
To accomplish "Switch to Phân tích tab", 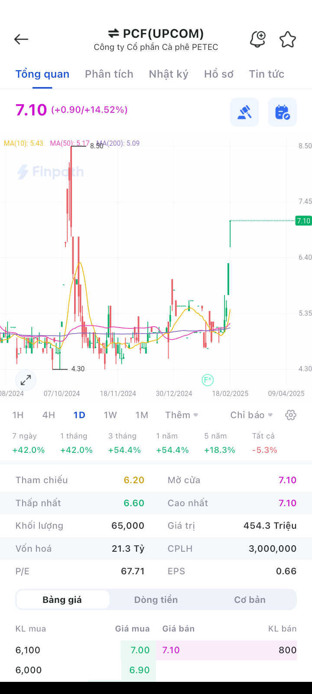I will [x=109, y=74].
